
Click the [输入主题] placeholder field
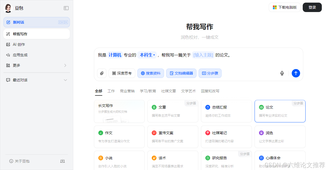pyautogui.click(x=203, y=55)
